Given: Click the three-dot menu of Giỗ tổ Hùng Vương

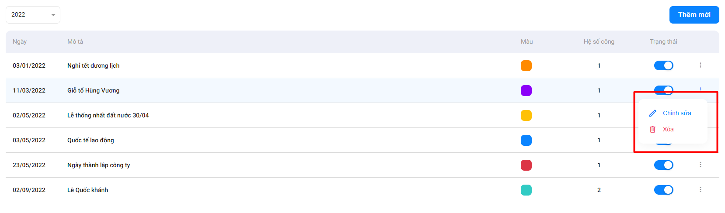Looking at the screenshot, I should 700,89.
